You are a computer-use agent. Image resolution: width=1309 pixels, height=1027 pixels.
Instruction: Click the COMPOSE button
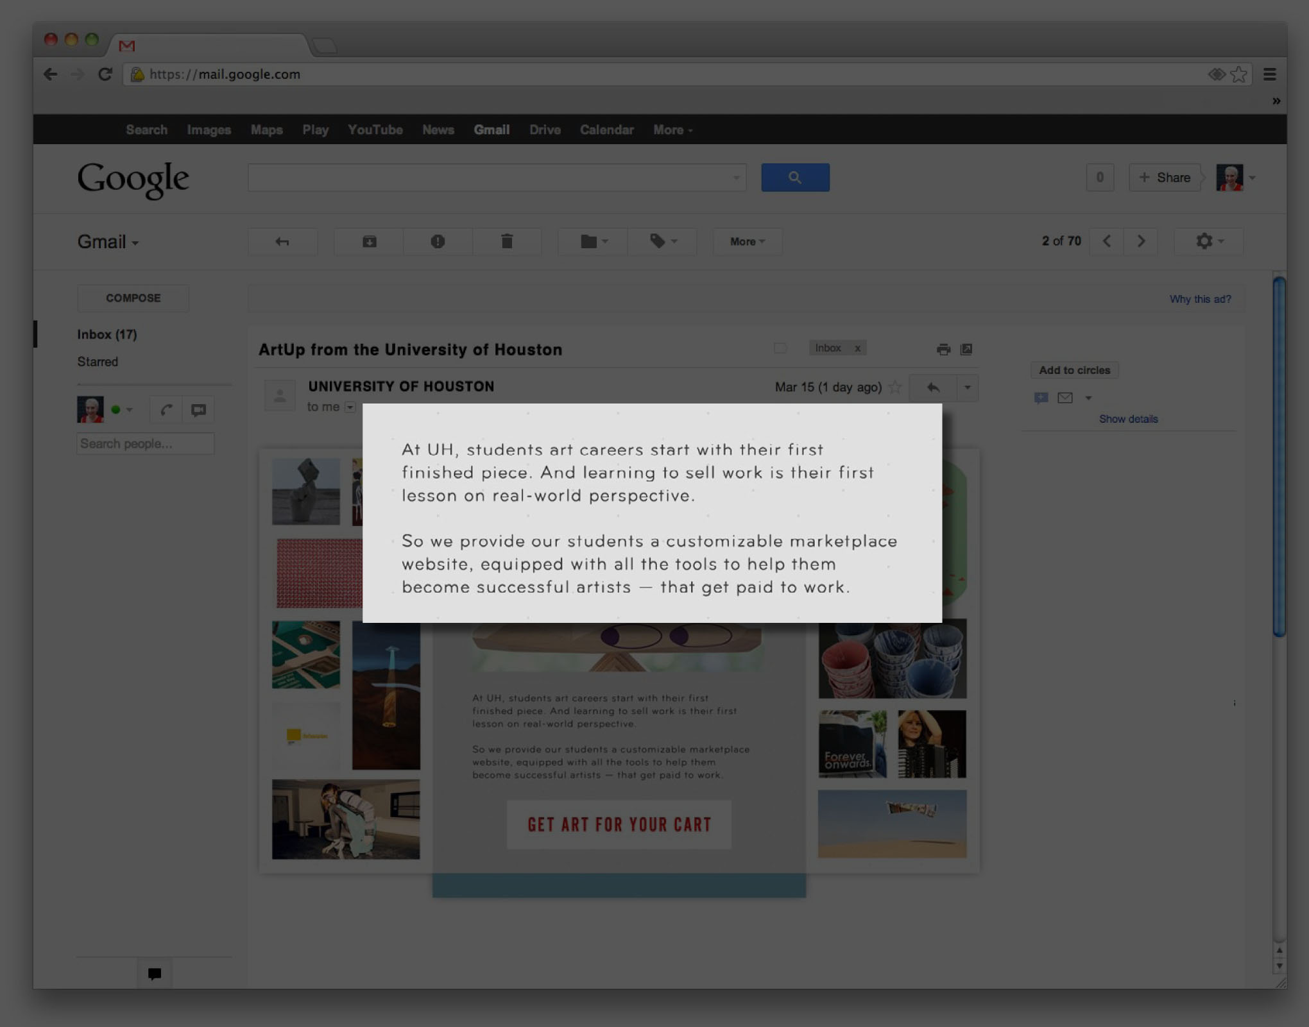pos(133,298)
